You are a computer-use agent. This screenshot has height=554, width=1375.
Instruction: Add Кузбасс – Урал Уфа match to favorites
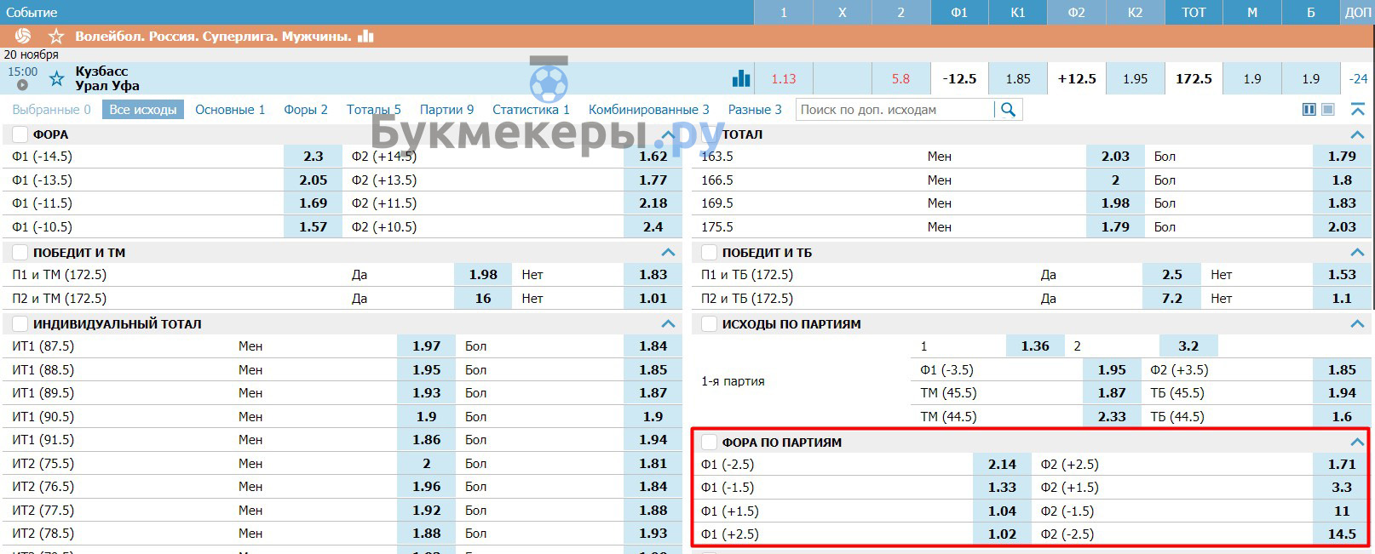coord(56,79)
